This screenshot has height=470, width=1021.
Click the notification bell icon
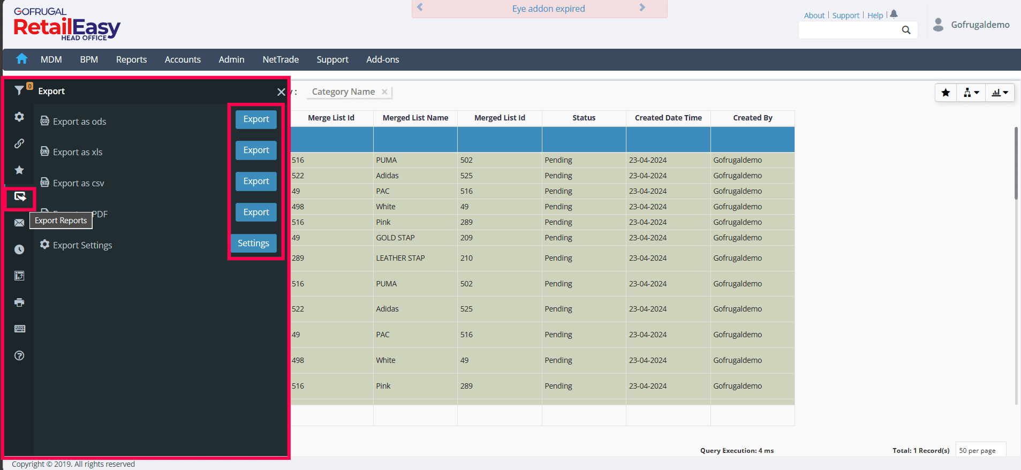[894, 14]
